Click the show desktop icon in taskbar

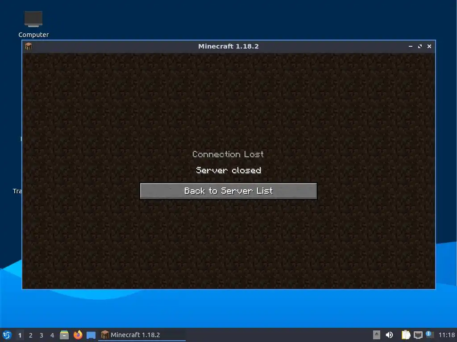click(91, 335)
